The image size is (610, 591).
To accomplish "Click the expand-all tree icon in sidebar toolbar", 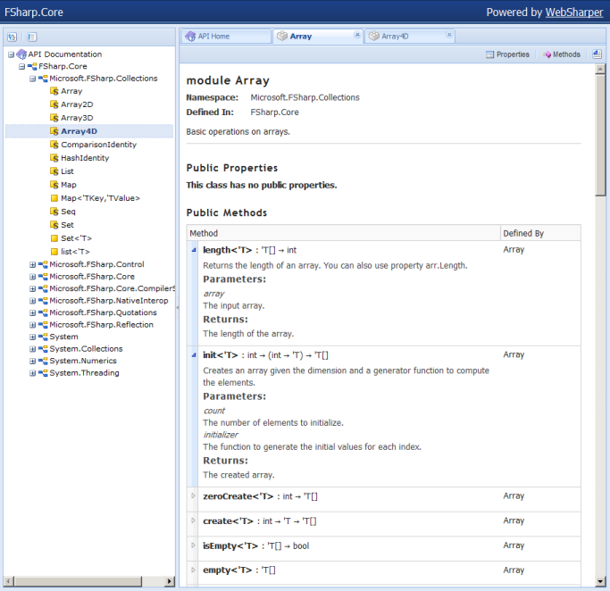I will coord(13,37).
